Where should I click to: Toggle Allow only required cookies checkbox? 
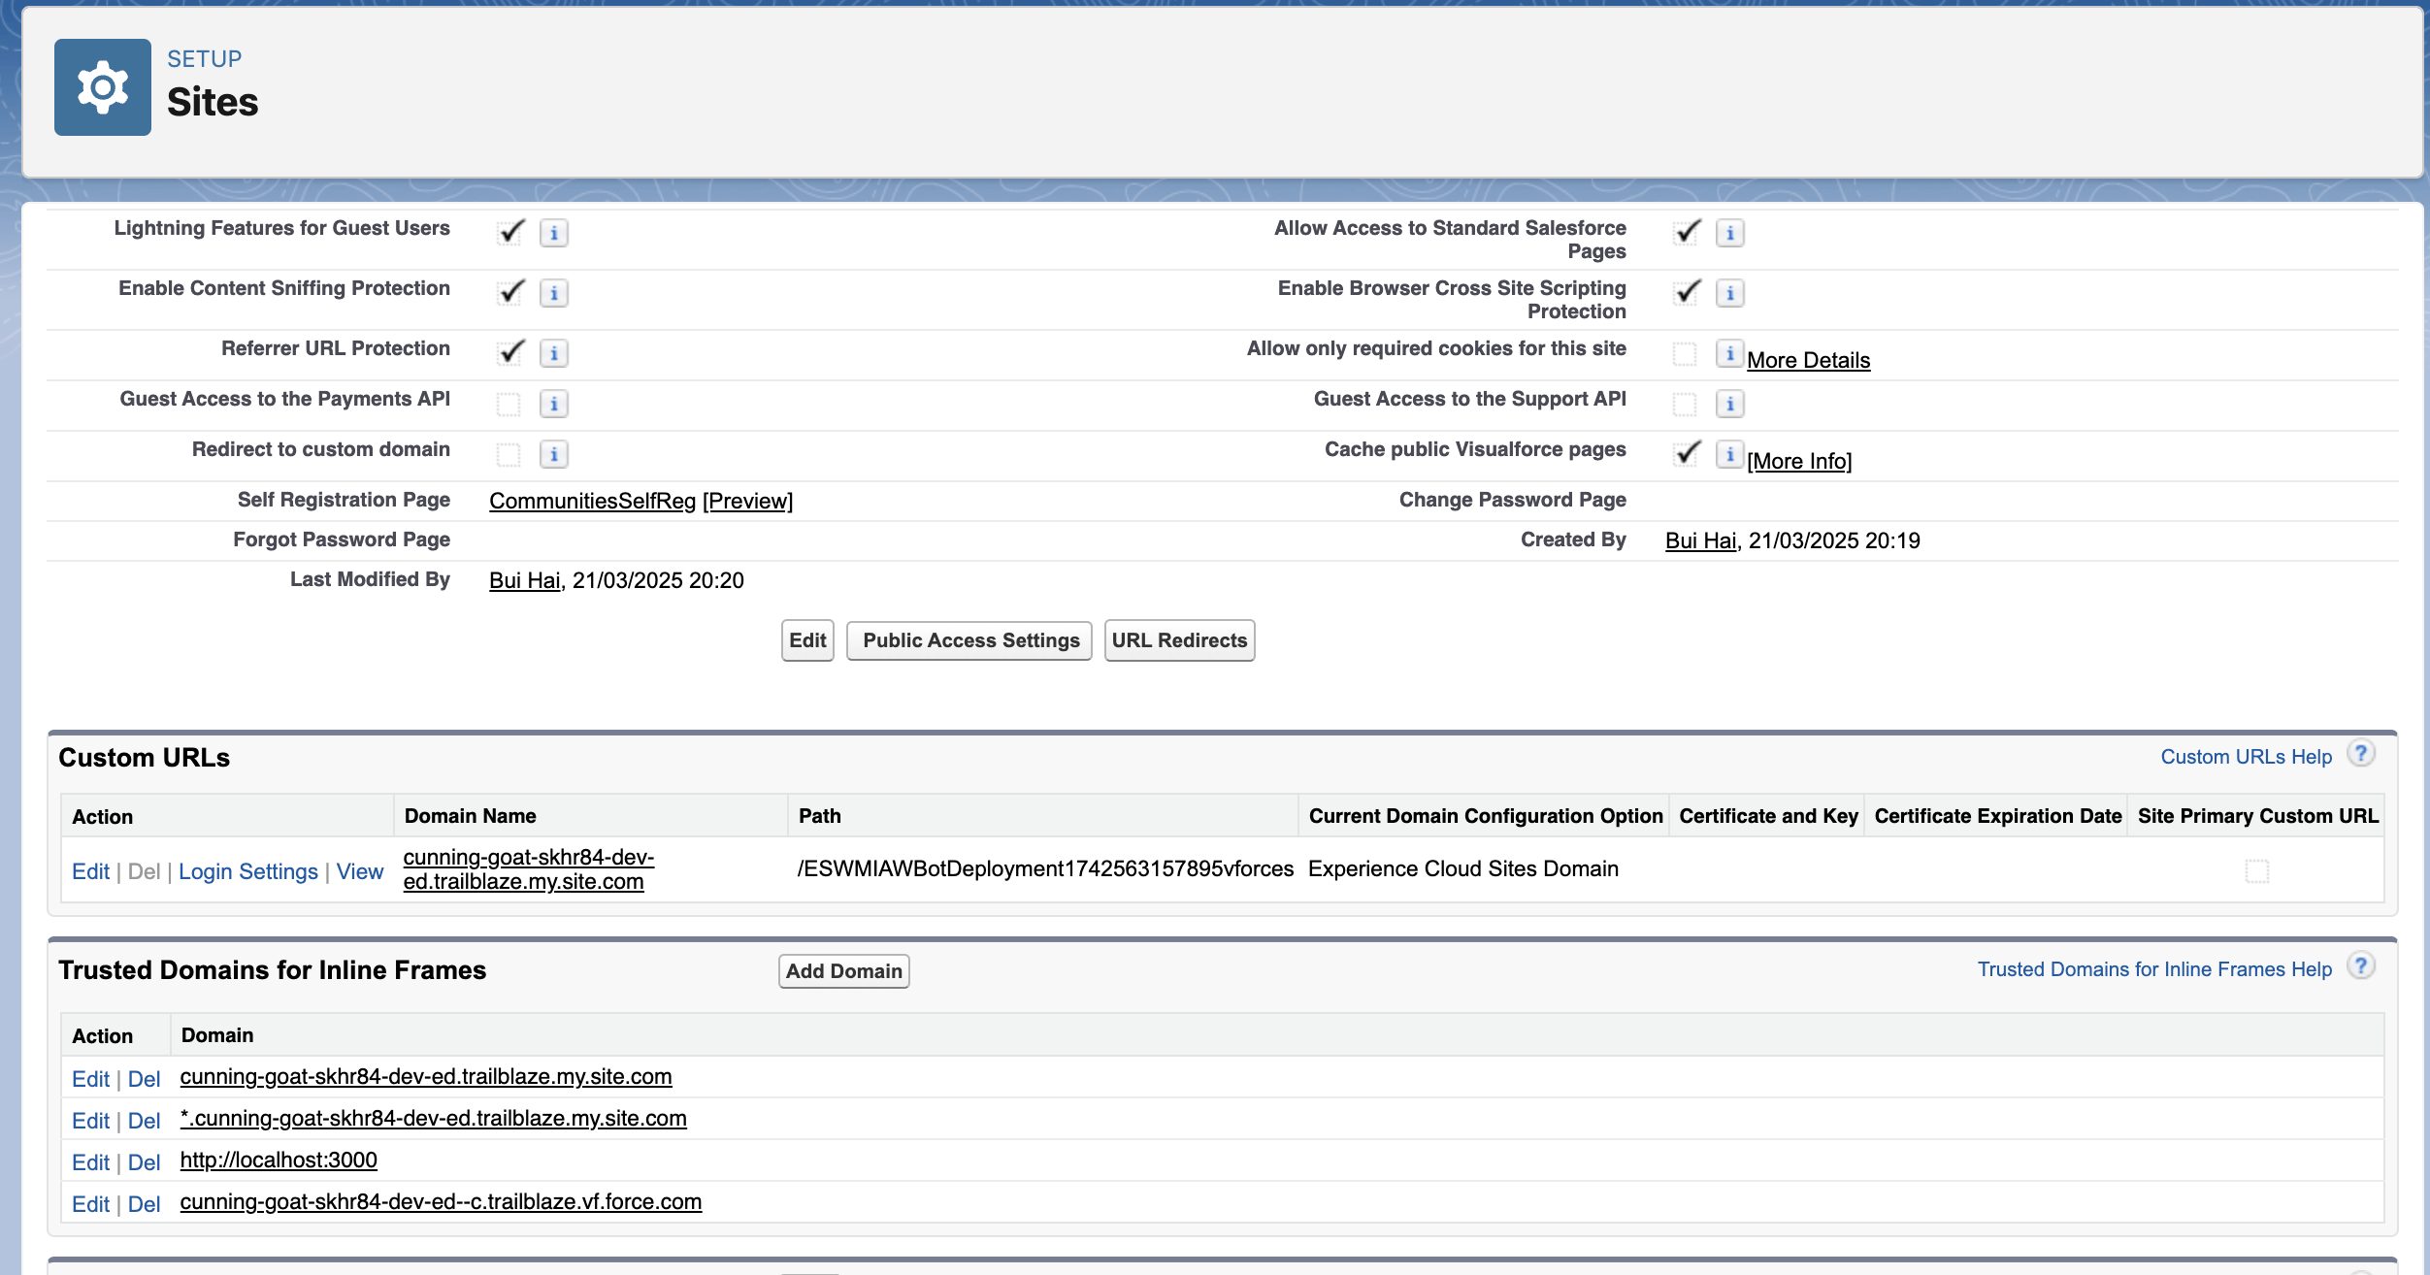(1685, 353)
